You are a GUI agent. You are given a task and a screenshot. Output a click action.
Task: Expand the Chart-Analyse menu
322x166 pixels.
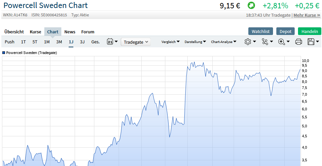click(224, 42)
